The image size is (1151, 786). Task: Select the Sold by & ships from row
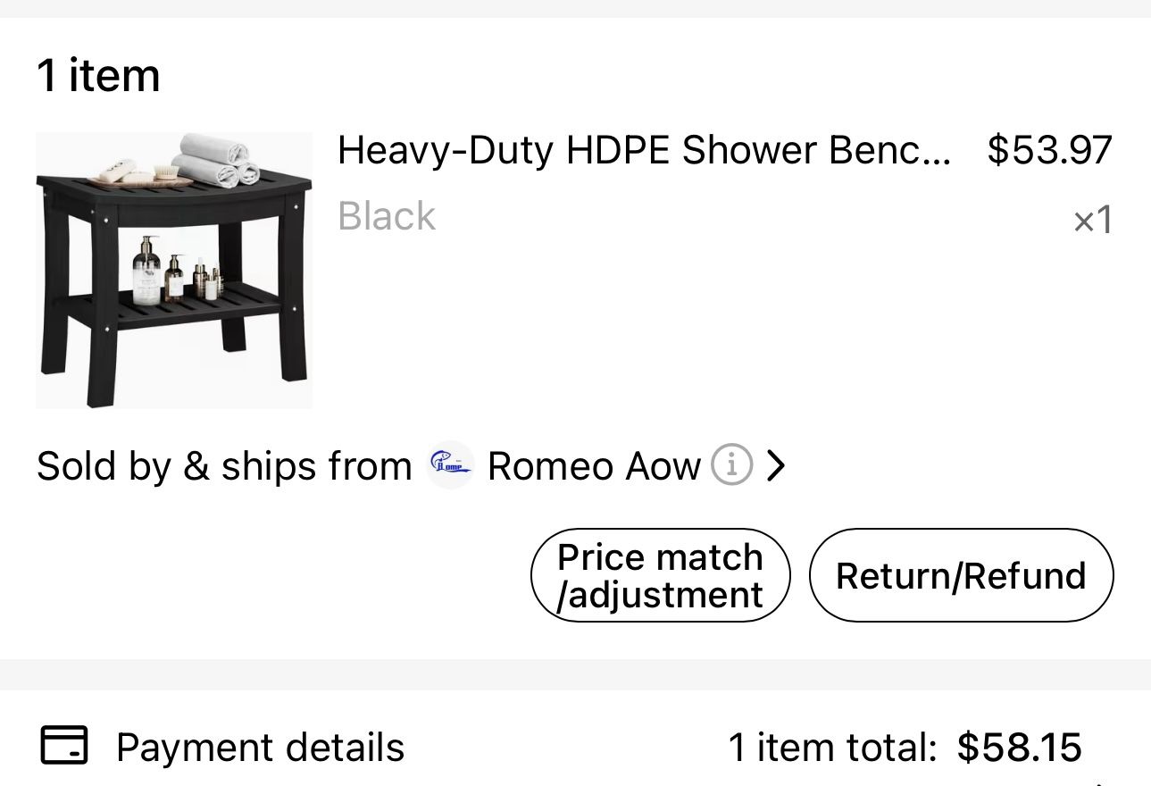(224, 464)
